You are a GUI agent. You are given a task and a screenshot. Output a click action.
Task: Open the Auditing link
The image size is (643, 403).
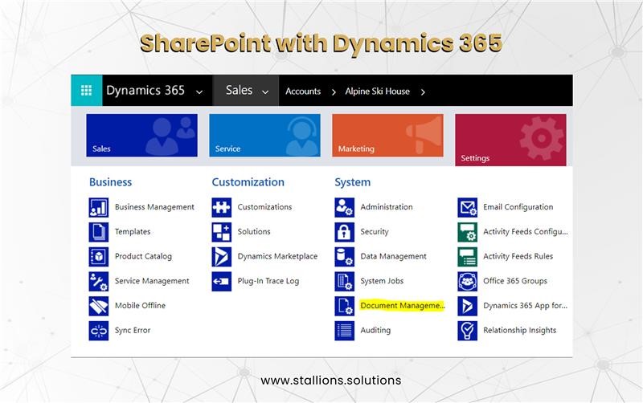[375, 331]
